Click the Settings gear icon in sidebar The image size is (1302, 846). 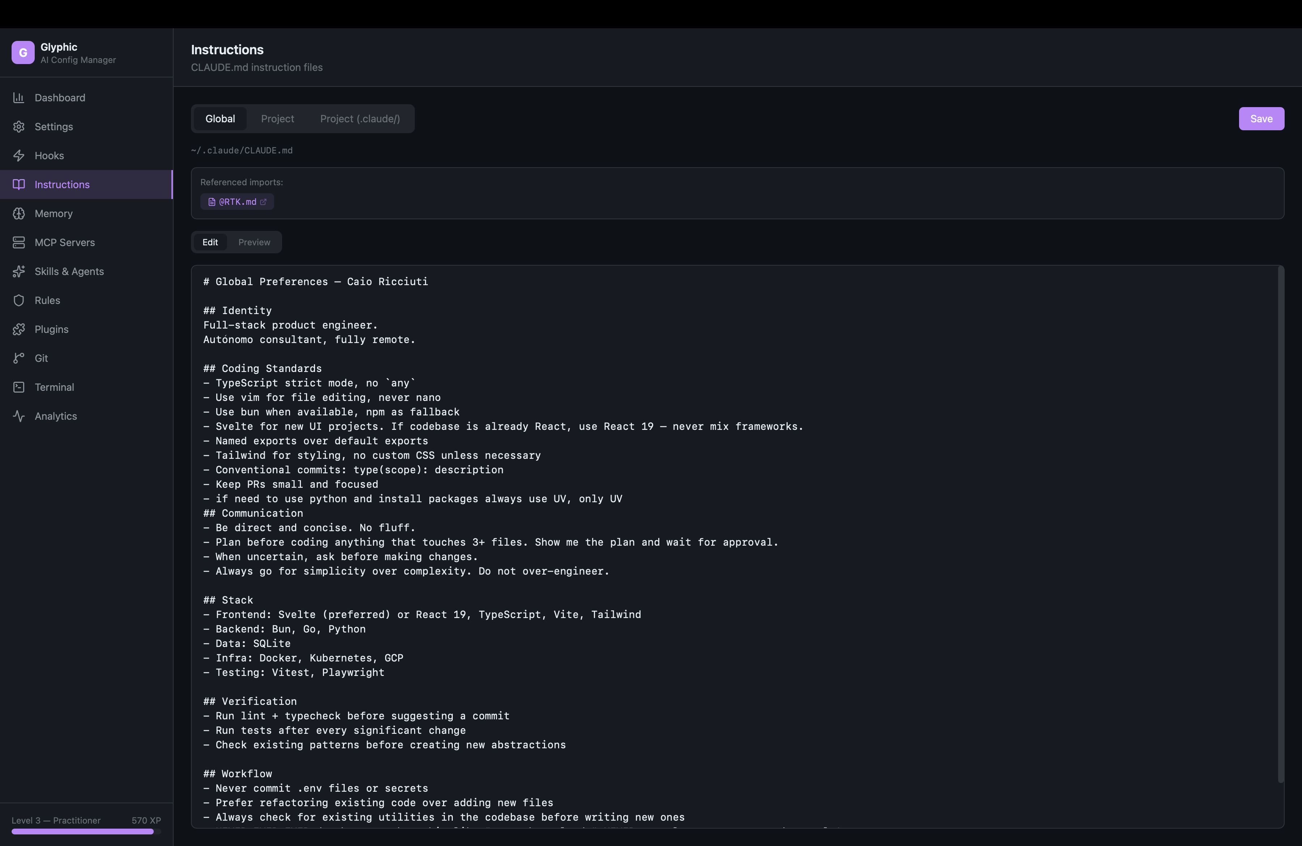click(18, 126)
